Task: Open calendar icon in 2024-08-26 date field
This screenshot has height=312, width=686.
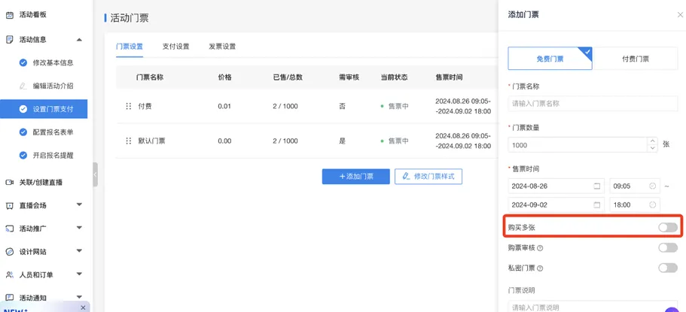Action: 597,186
